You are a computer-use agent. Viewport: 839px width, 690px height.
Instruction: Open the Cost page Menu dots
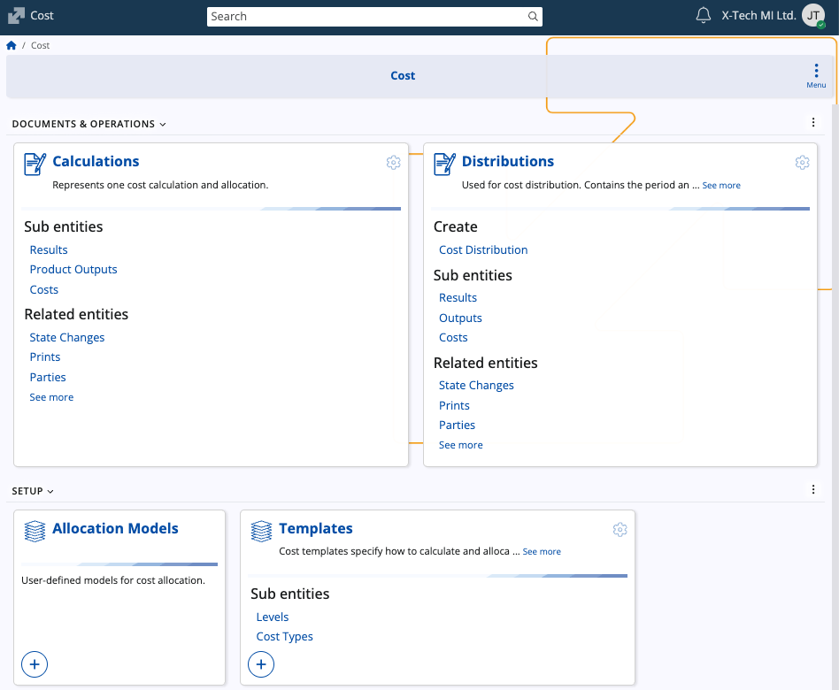pyautogui.click(x=816, y=74)
